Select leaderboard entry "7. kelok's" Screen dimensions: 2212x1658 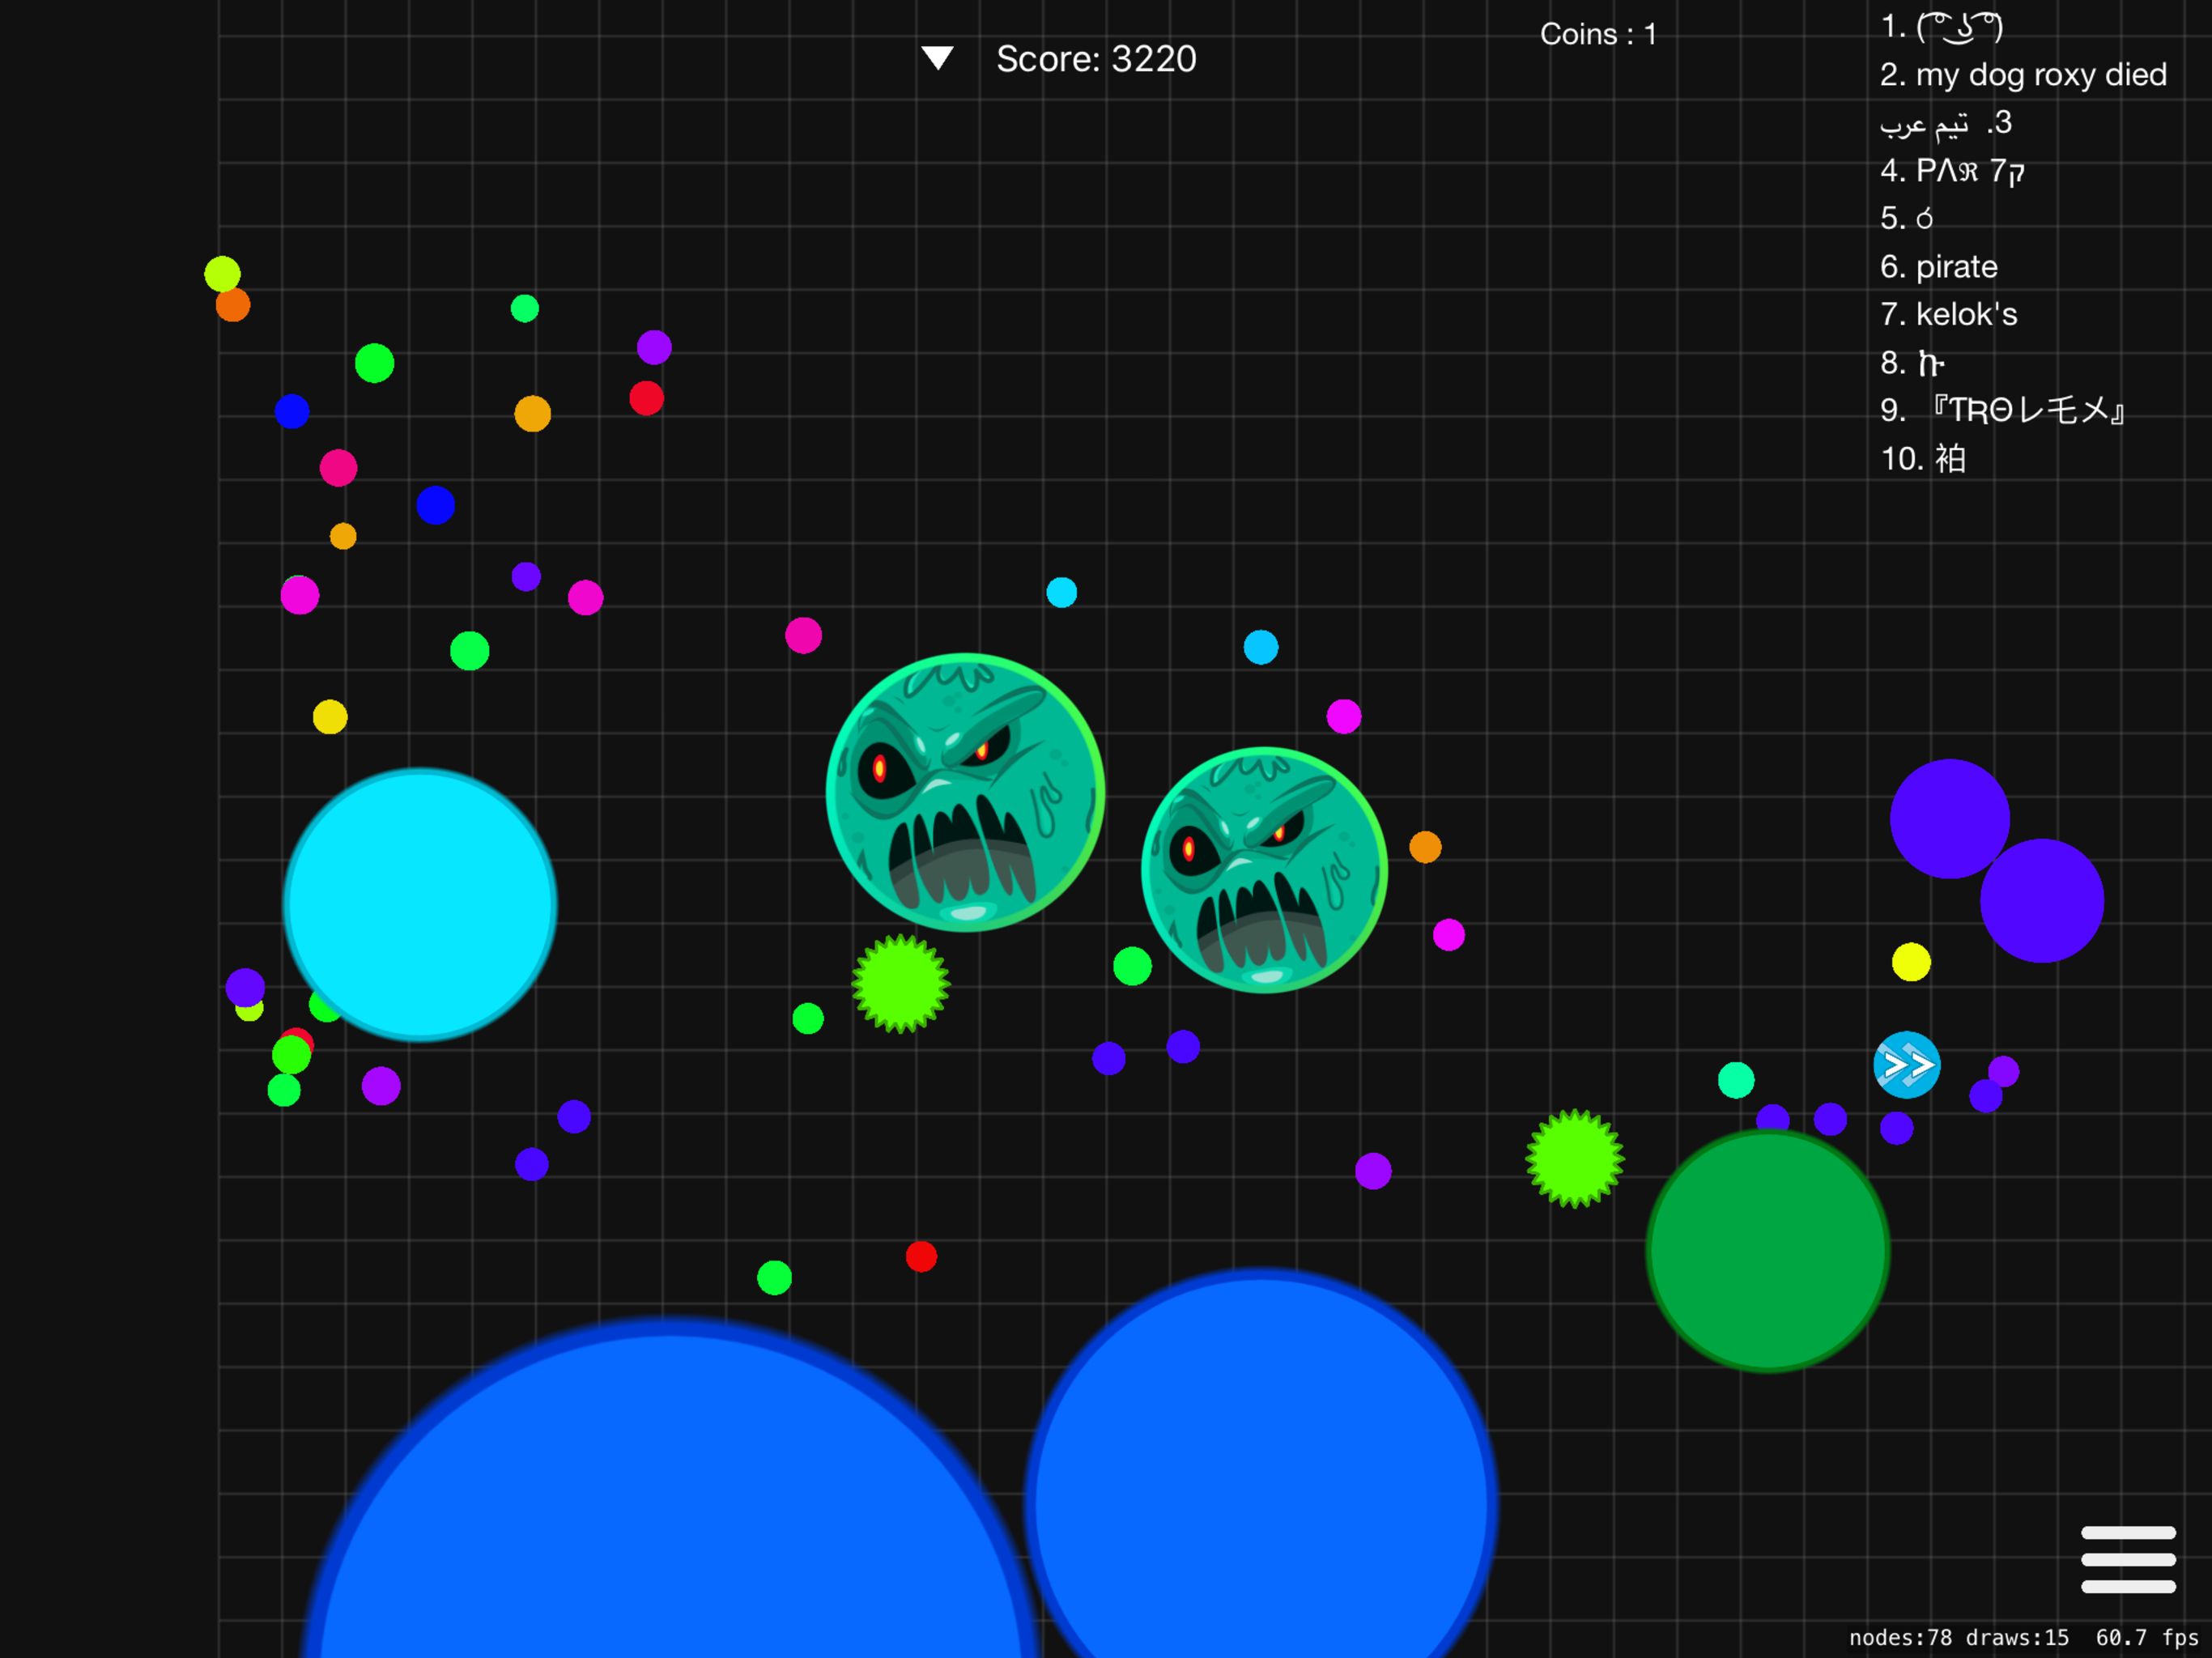(1948, 314)
